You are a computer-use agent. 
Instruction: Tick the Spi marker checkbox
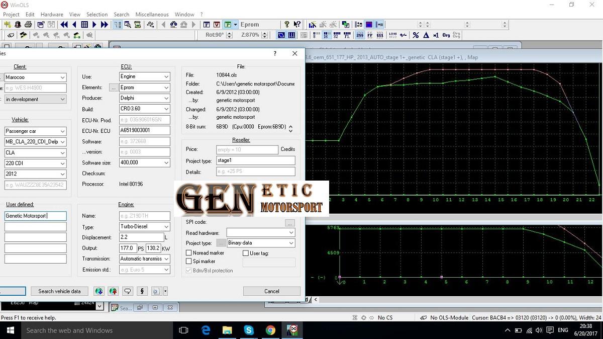pyautogui.click(x=189, y=262)
